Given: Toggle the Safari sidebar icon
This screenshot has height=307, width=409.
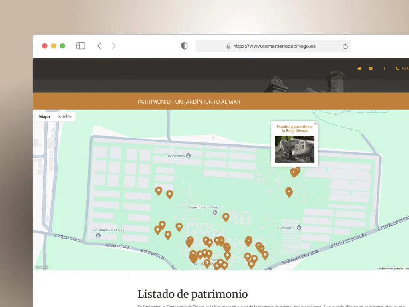Looking at the screenshot, I should (81, 46).
